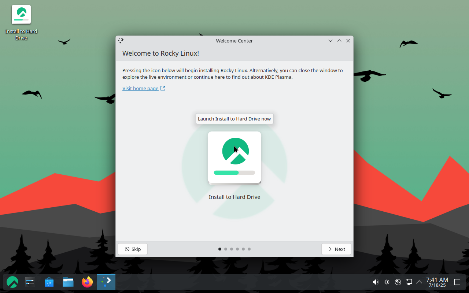The image size is (469, 293).
Task: Launch the Discover software store
Action: pyautogui.click(x=49, y=282)
